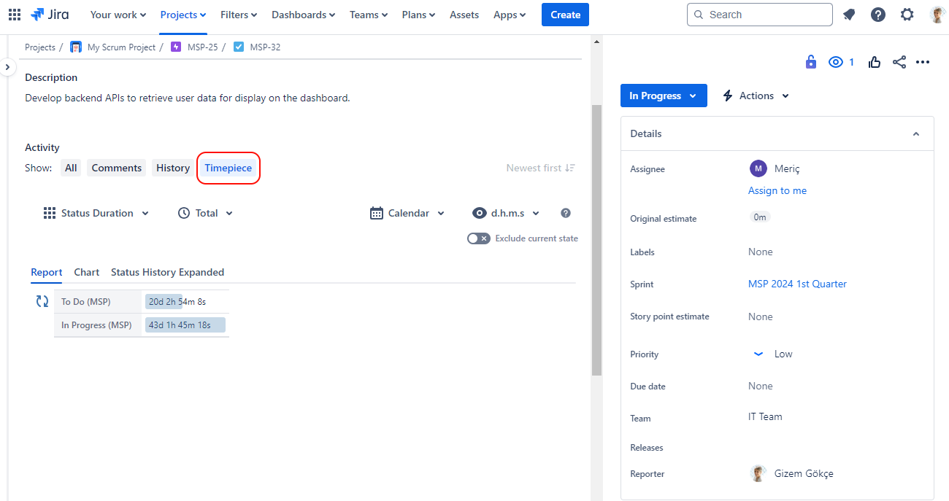Share the issue via share icon
Screen dimensions: 949x501
(x=899, y=62)
